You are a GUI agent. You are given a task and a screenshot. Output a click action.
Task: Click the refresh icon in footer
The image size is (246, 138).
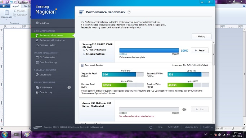(x=151, y=127)
